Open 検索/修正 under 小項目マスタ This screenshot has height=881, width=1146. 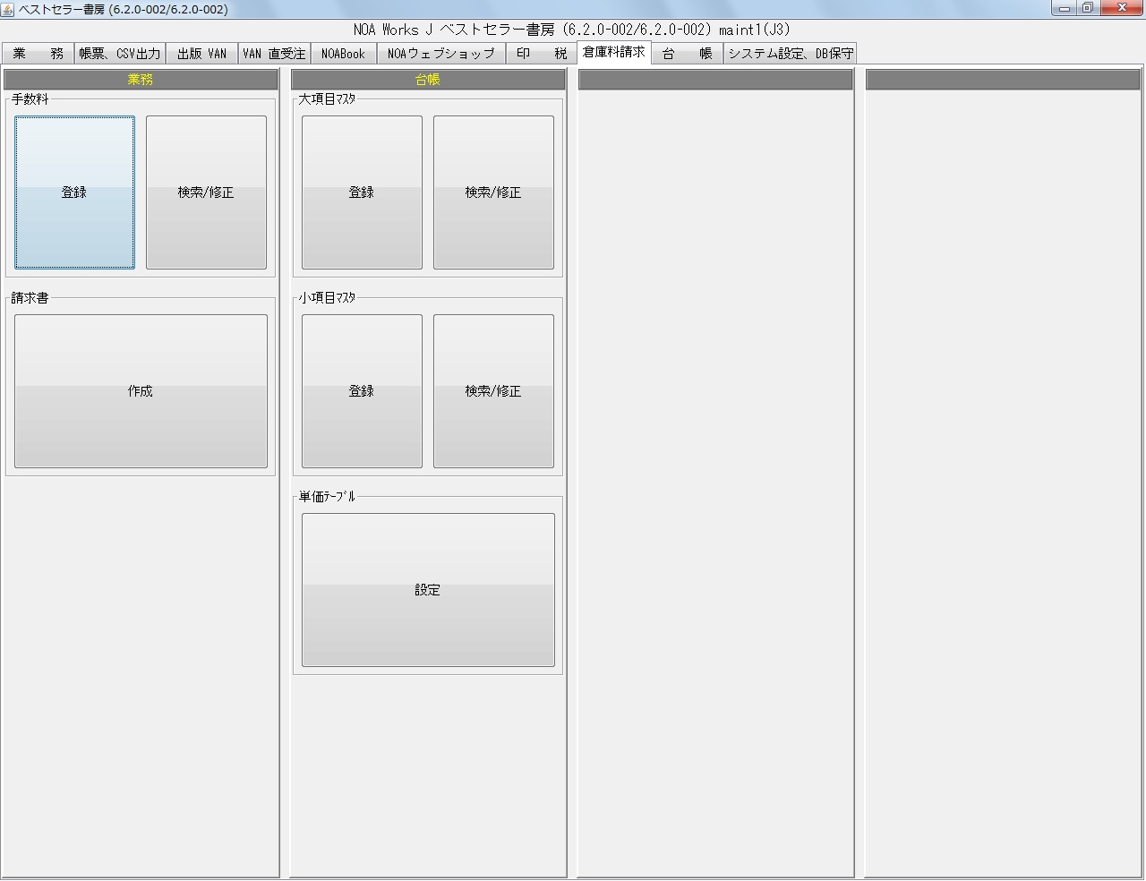[x=493, y=391]
